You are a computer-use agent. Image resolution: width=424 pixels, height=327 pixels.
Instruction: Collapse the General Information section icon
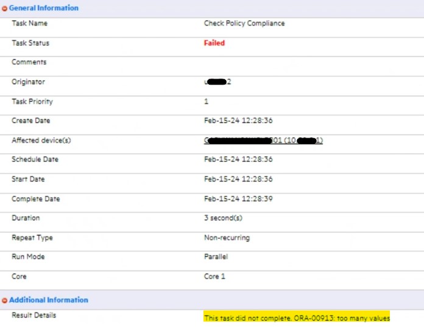5,9
